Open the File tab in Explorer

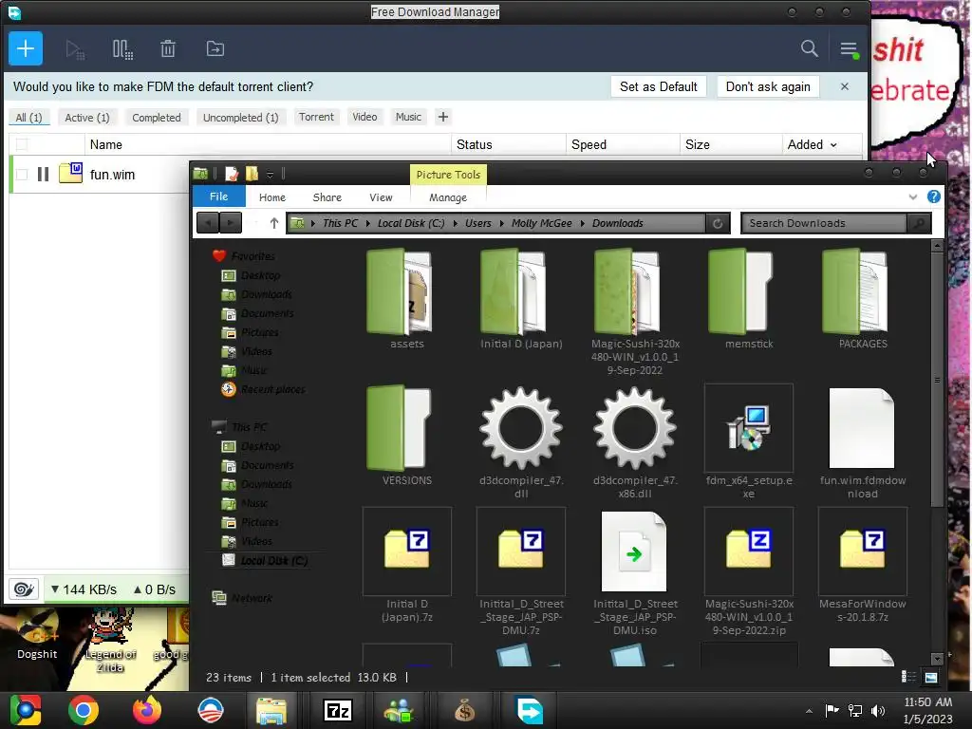[219, 196]
